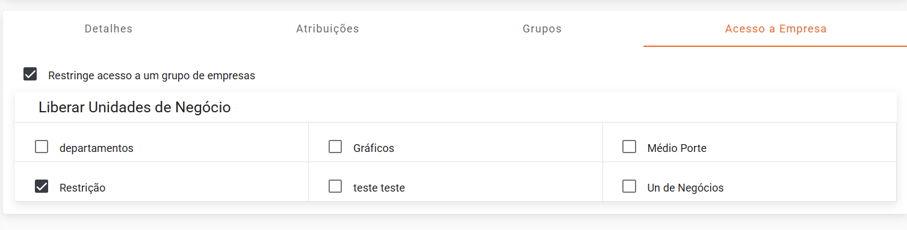
Task: Click the teste teste label text
Action: tap(379, 187)
